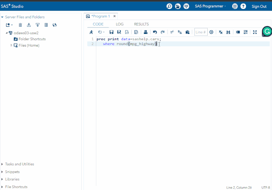This screenshot has height=190, width=272.
Task: Click the Sign Out link
Action: (259, 6)
